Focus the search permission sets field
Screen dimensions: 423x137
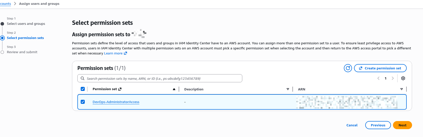coord(163,79)
